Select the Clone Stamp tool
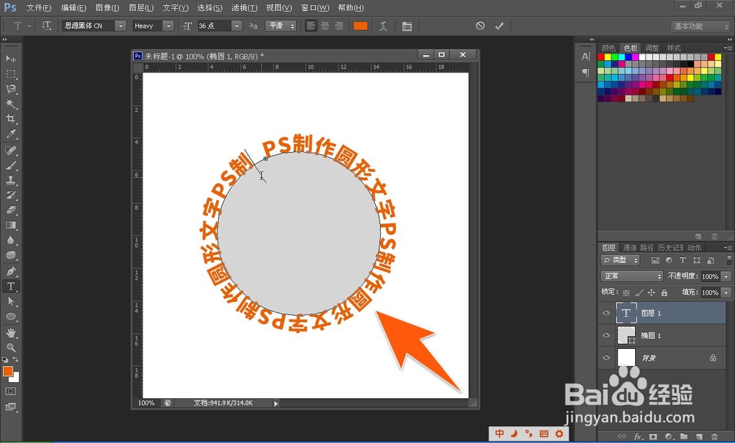This screenshot has width=735, height=443. [x=10, y=180]
